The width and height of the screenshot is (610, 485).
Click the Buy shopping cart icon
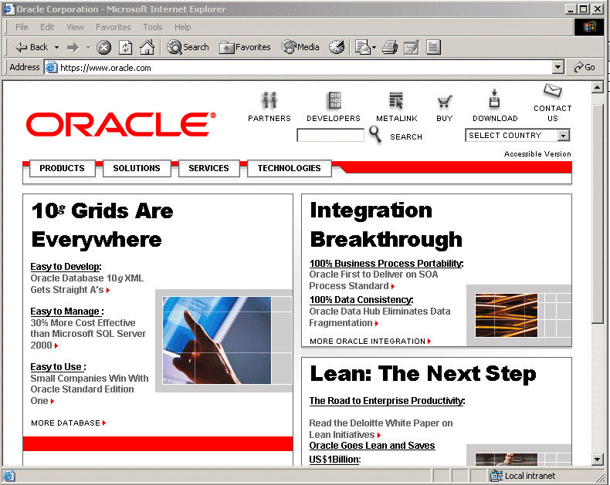tap(444, 102)
